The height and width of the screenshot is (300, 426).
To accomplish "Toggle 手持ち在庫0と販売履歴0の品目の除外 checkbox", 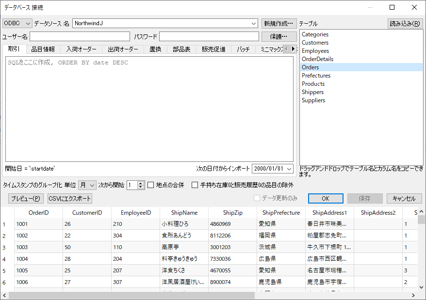I will click(195, 185).
